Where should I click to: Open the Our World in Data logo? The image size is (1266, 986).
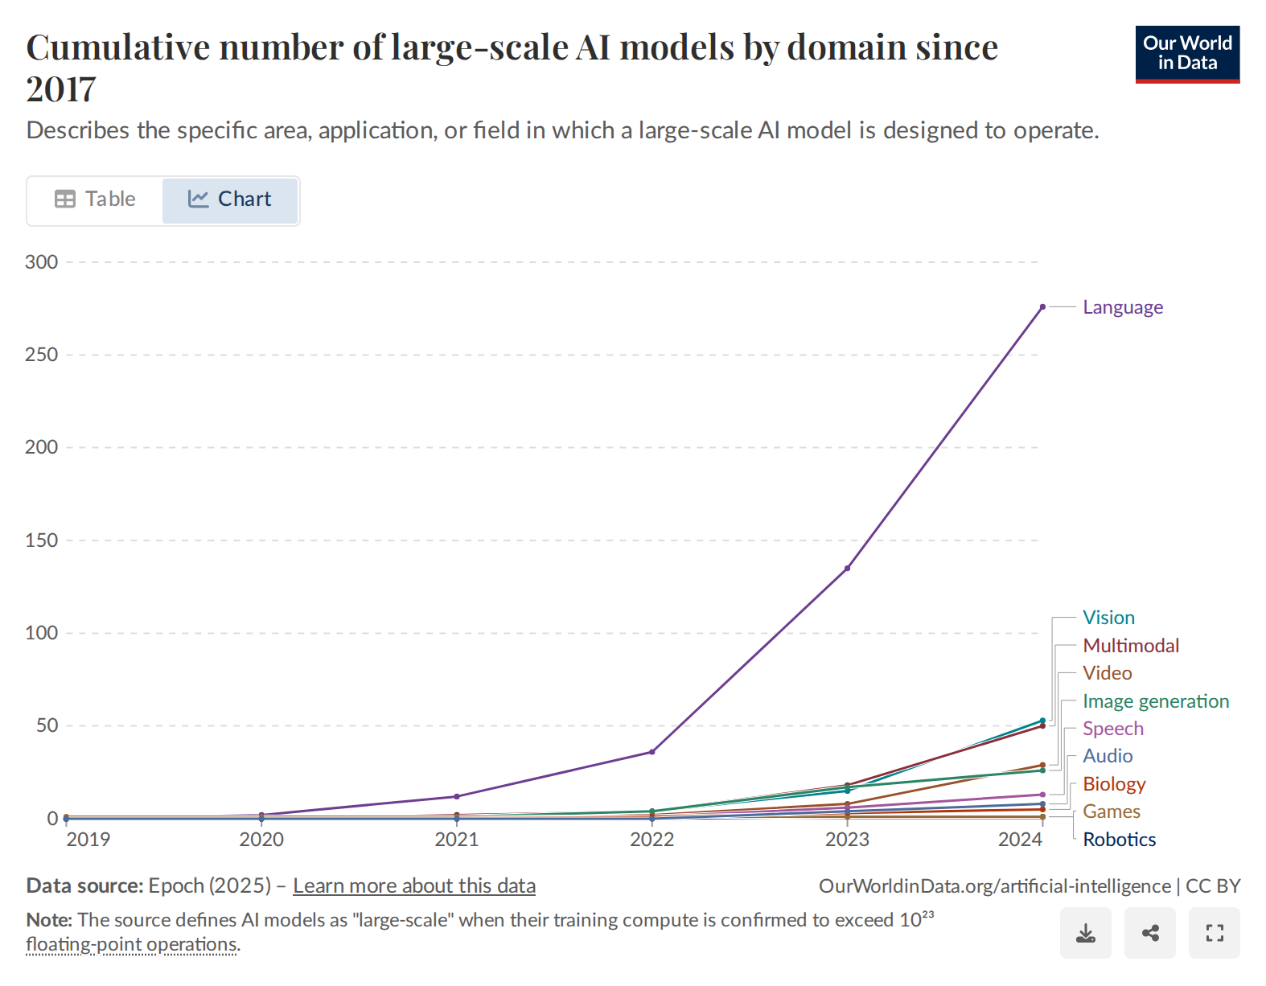[x=1187, y=54]
